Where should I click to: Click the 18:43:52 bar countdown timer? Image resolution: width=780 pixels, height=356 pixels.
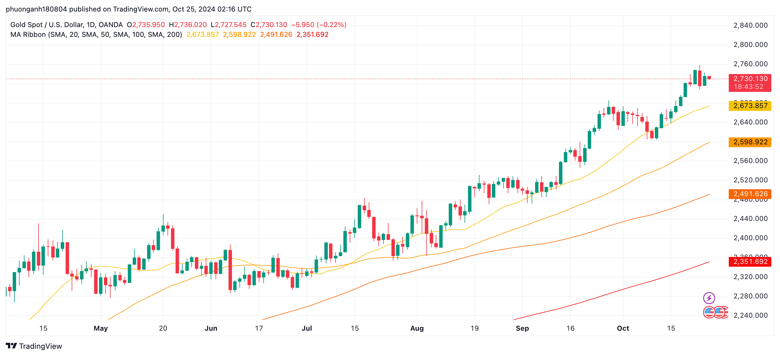(749, 87)
